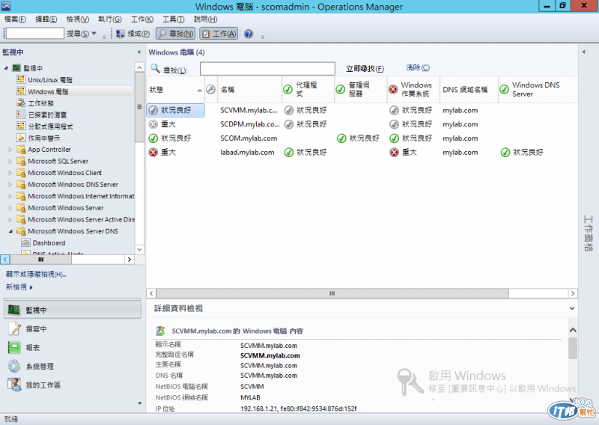Image resolution: width=599 pixels, height=425 pixels.
Task: Open the 工作(K) menu
Action: click(x=142, y=19)
